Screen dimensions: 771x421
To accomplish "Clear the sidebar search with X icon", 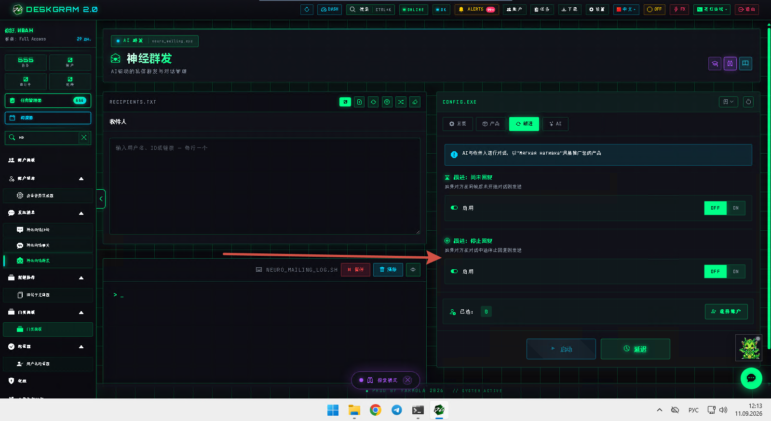I will coord(84,137).
